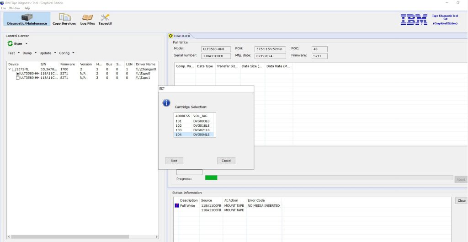Click the Version column header

[x=86, y=64]
